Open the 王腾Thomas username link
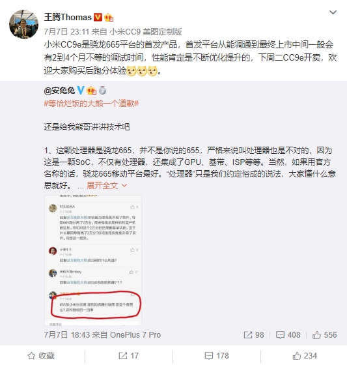Screen dimensions: 347x367 point(68,18)
